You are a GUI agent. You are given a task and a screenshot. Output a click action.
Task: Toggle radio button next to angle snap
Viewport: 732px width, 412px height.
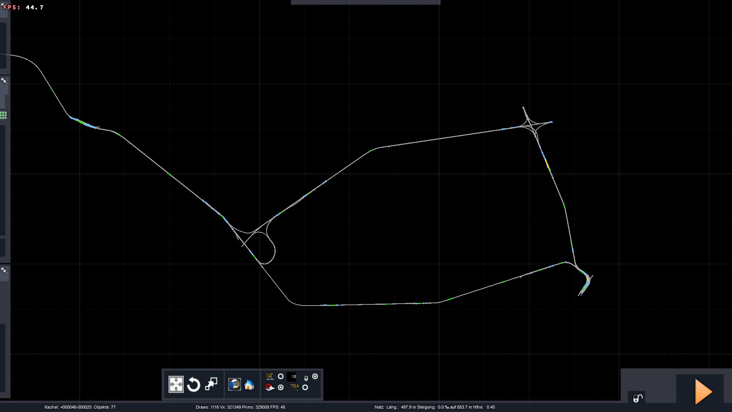pos(281,377)
